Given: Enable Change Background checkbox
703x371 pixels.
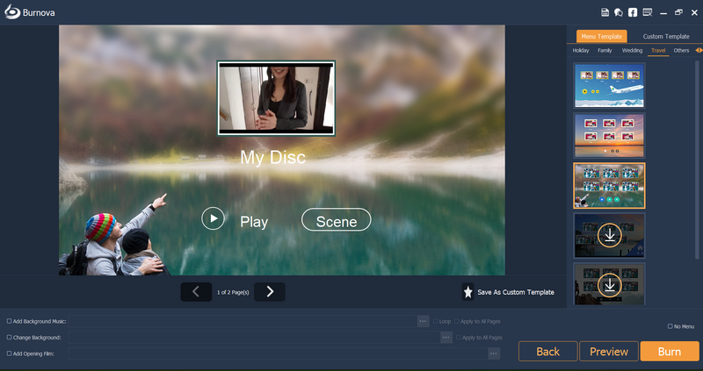Looking at the screenshot, I should point(10,337).
